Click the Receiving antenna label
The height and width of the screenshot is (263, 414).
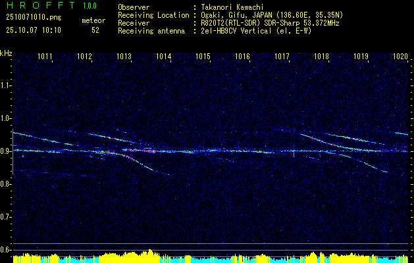click(x=151, y=31)
